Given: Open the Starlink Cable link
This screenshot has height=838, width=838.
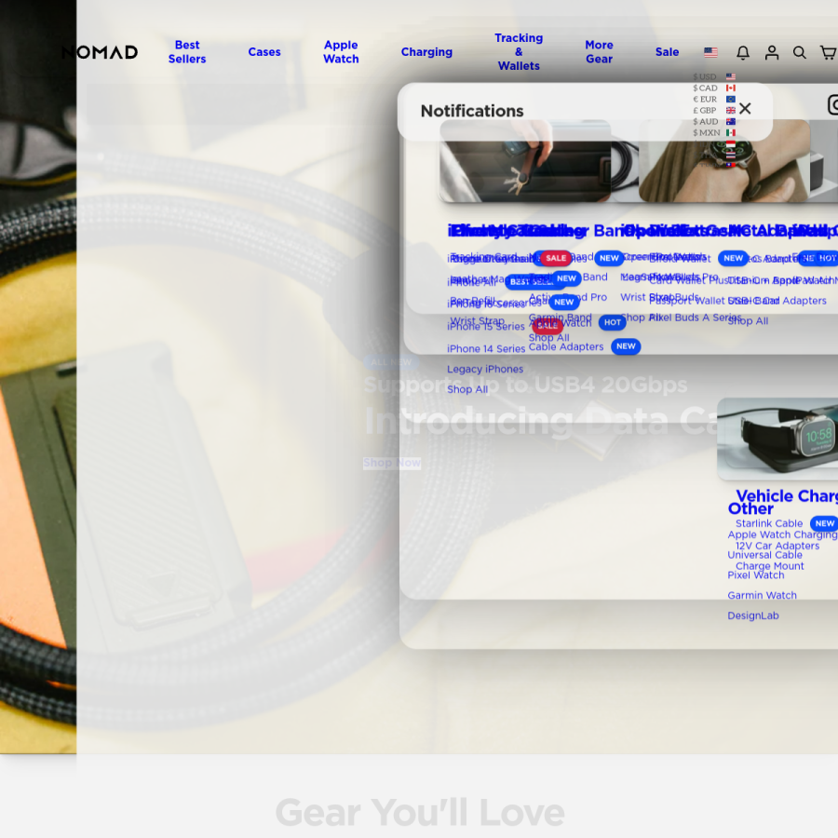Looking at the screenshot, I should pos(769,523).
